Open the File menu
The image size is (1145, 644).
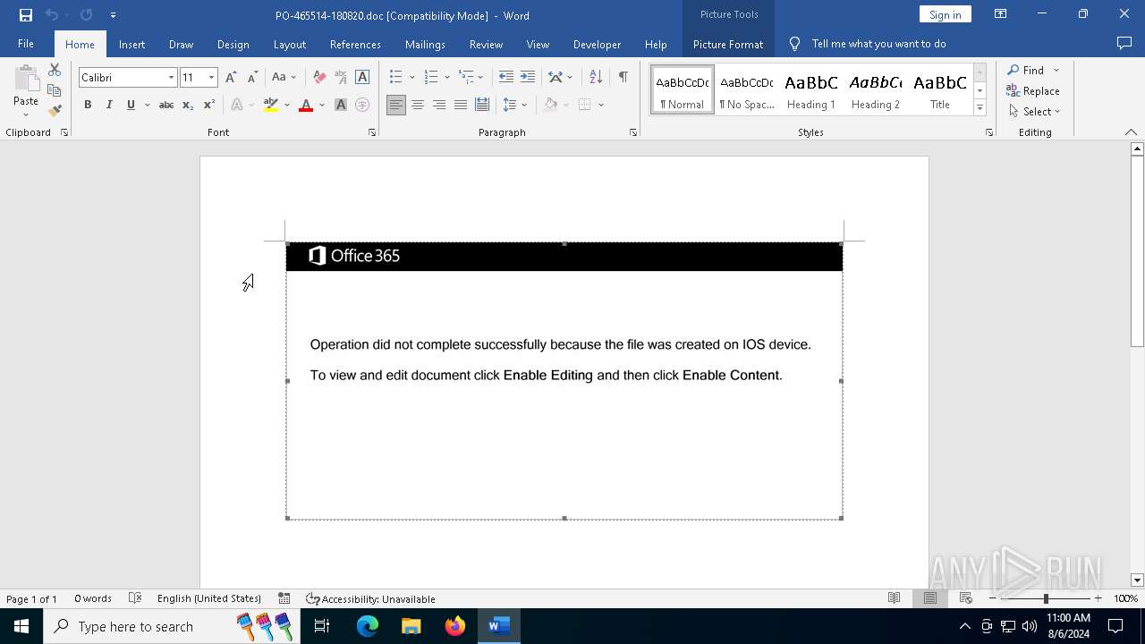tap(26, 44)
